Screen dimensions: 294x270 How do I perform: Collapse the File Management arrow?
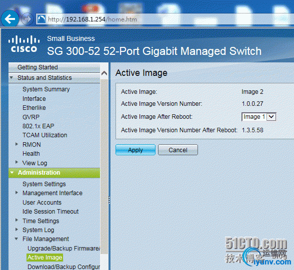click(16, 239)
